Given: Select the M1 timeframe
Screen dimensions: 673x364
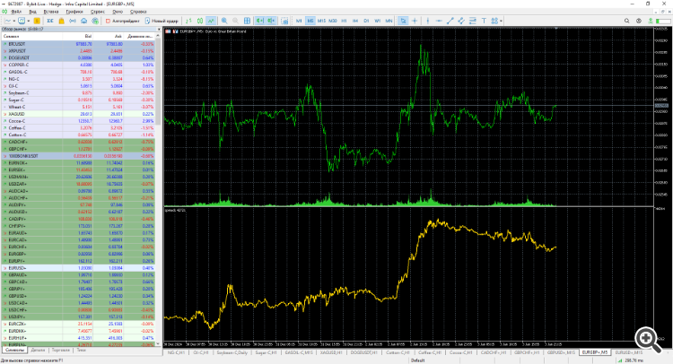Looking at the screenshot, I should pyautogui.click(x=299, y=21).
